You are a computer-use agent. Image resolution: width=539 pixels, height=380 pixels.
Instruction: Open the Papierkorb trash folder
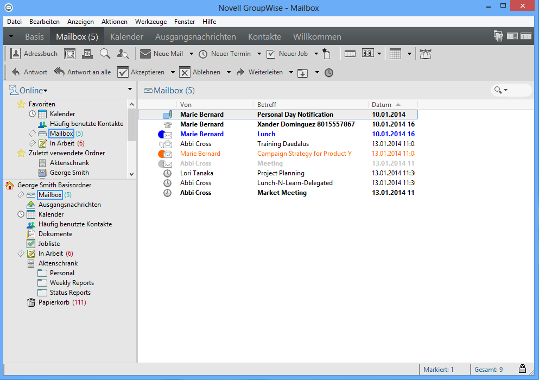[54, 302]
